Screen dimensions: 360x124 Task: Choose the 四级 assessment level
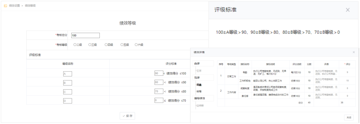tap(106, 45)
